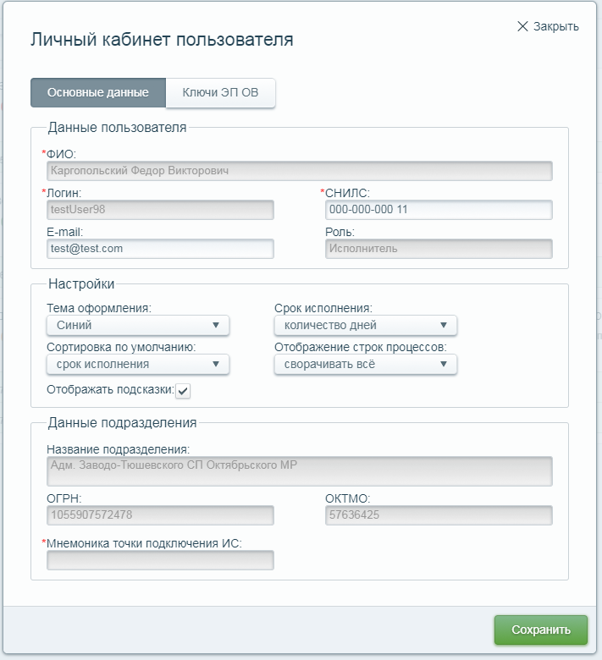Viewport: 602px width, 660px height.
Task: Open the Ключи ЭП ОВ tab
Action: click(x=220, y=92)
